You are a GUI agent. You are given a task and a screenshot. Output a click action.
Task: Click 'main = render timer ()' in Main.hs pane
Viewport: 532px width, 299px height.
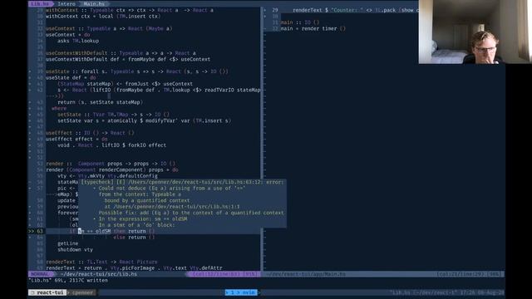click(313, 28)
